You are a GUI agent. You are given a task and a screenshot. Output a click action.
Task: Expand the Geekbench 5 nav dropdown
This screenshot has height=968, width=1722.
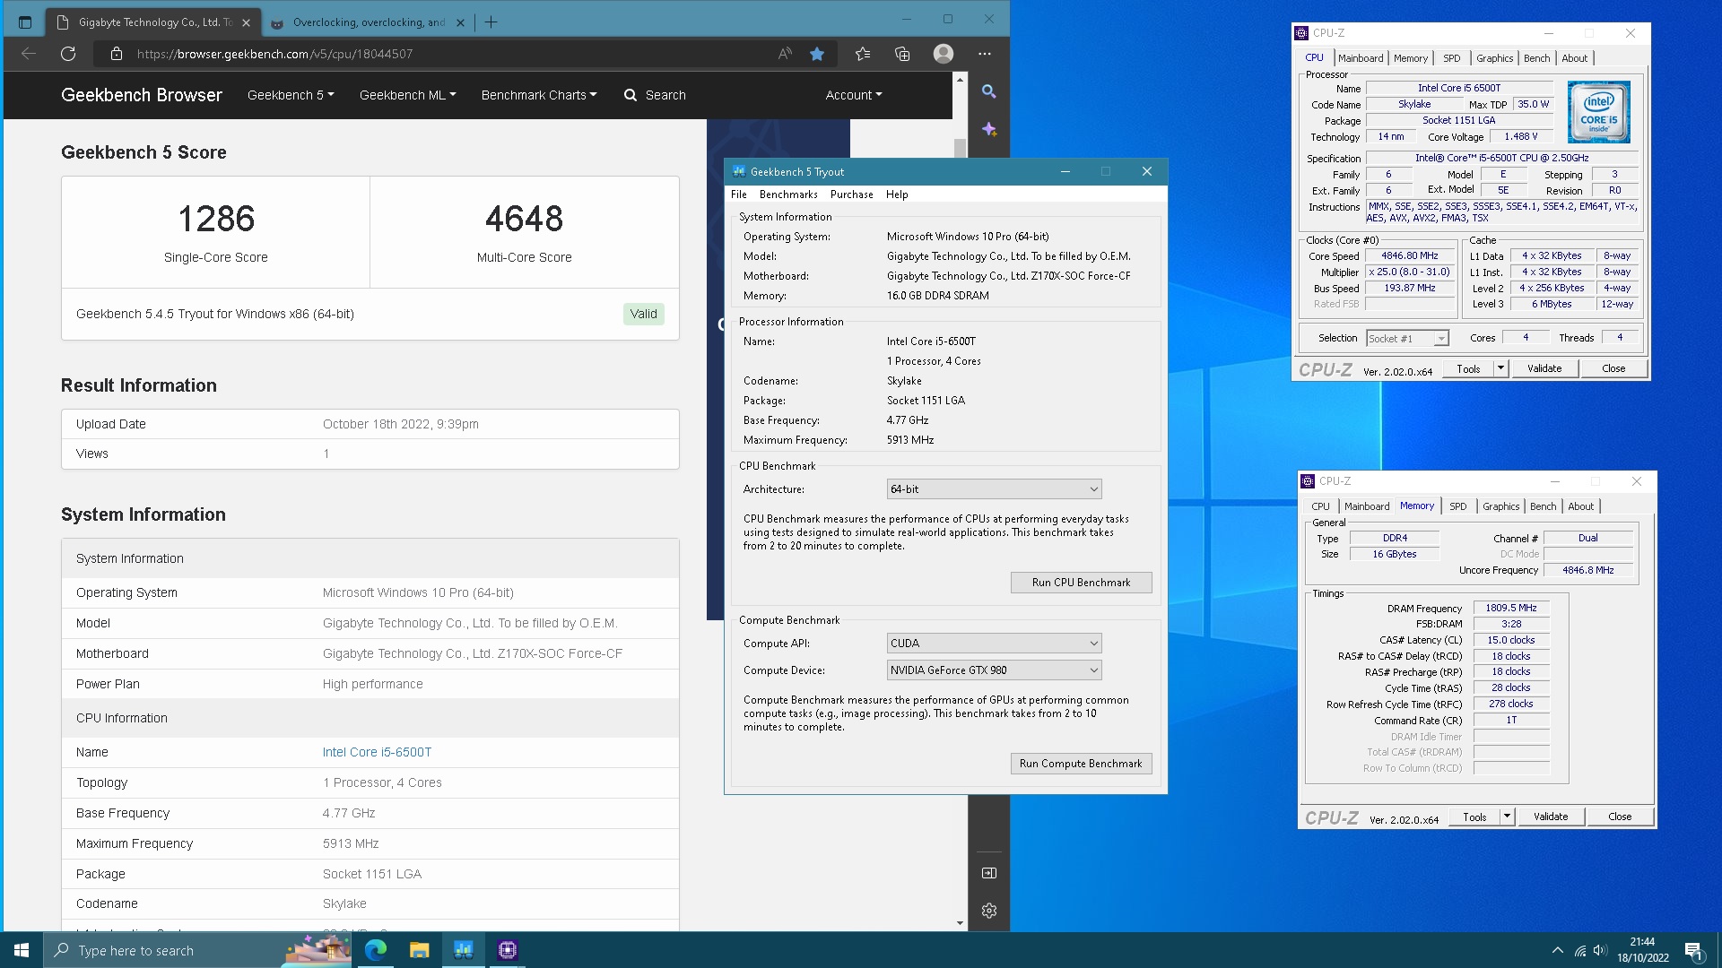coord(291,95)
